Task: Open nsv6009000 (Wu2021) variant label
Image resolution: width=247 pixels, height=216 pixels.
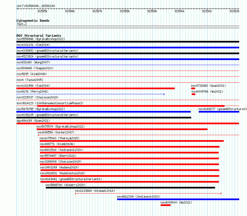Action: tap(176, 202)
